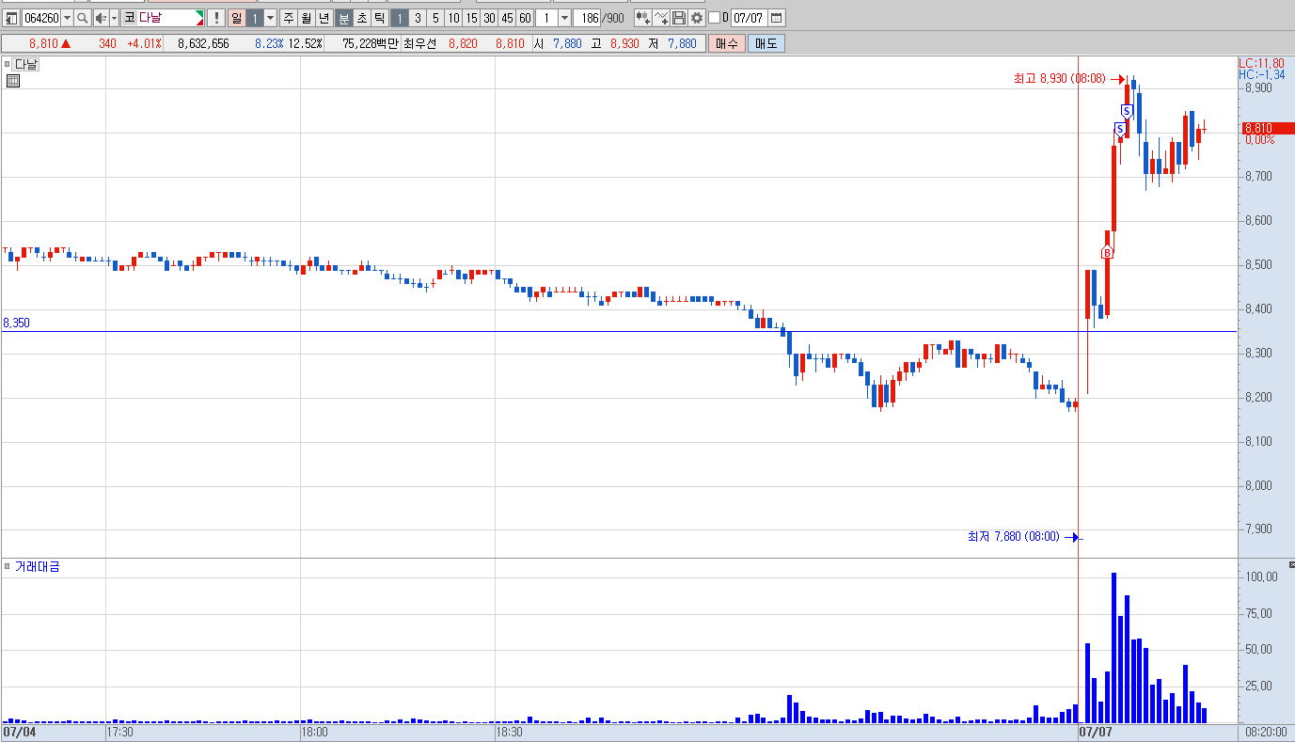This screenshot has width=1295, height=742.
Task: Save chart with the floppy disk icon
Action: pyautogui.click(x=678, y=18)
